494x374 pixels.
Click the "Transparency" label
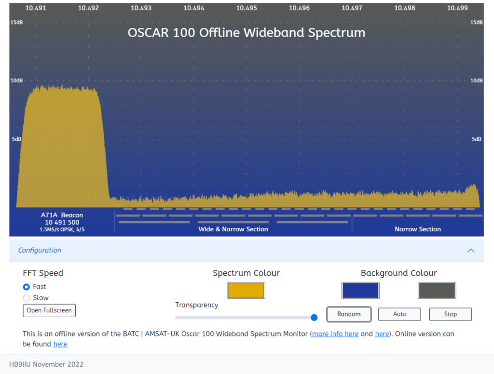point(197,305)
